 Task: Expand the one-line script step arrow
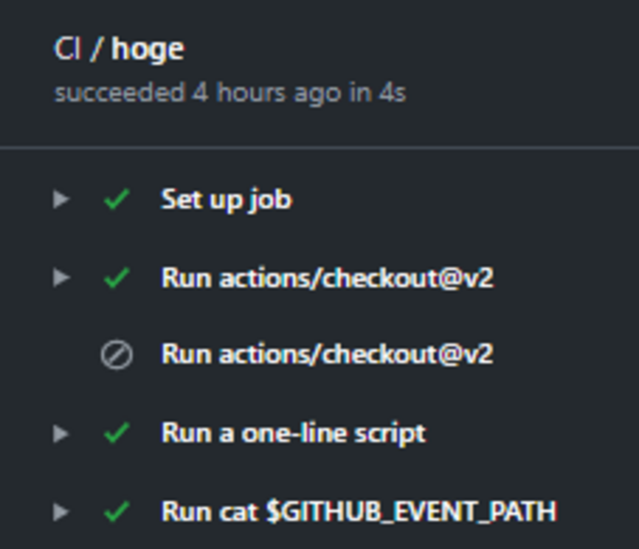(x=61, y=433)
